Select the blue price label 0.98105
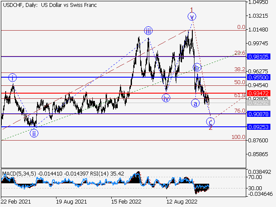276x207 pixels. [x=259, y=56]
